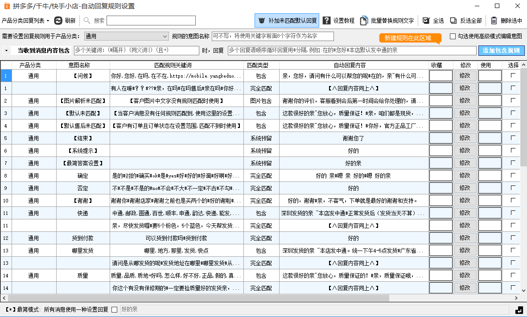Click the vertical scrollbar down arrow
This screenshot has width=527, height=317.
pyautogui.click(x=523, y=291)
